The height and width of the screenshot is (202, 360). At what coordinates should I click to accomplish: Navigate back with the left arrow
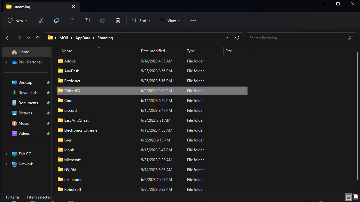[x=8, y=38]
